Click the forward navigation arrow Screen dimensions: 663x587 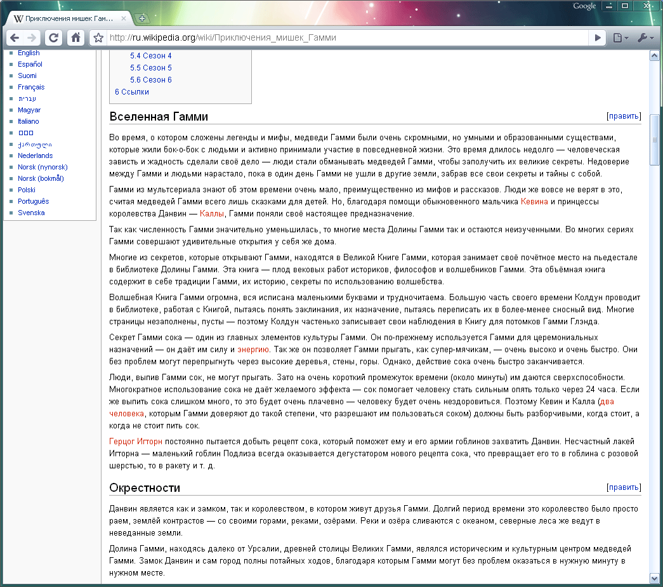tap(32, 37)
